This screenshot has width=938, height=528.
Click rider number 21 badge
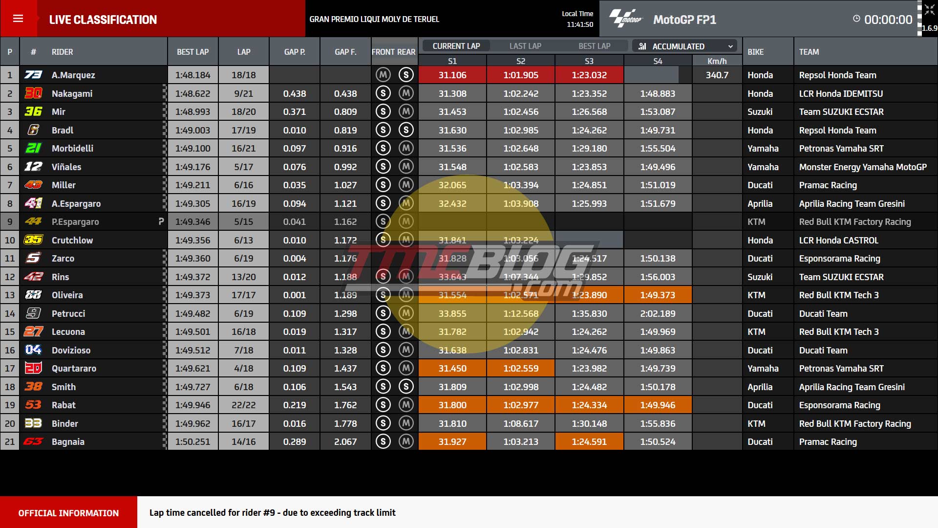point(33,148)
